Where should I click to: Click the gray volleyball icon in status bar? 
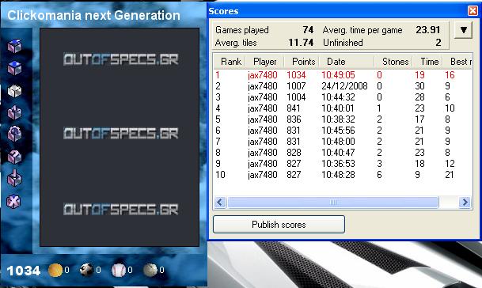point(150,270)
